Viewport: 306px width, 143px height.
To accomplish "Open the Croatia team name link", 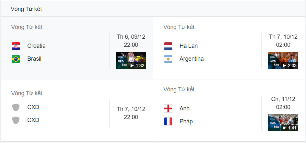I will 36,46.
